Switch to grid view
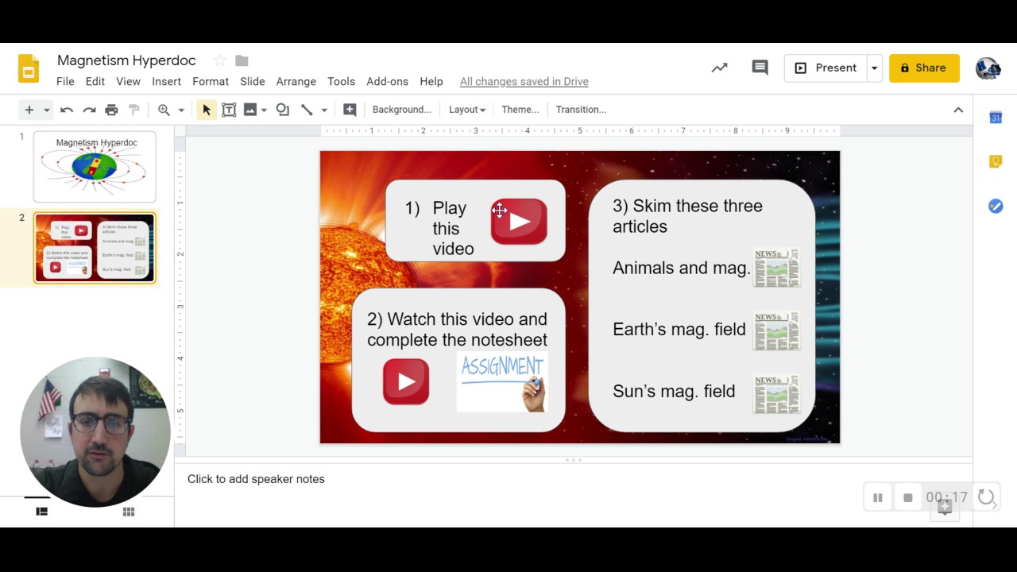The width and height of the screenshot is (1017, 572). (x=128, y=512)
